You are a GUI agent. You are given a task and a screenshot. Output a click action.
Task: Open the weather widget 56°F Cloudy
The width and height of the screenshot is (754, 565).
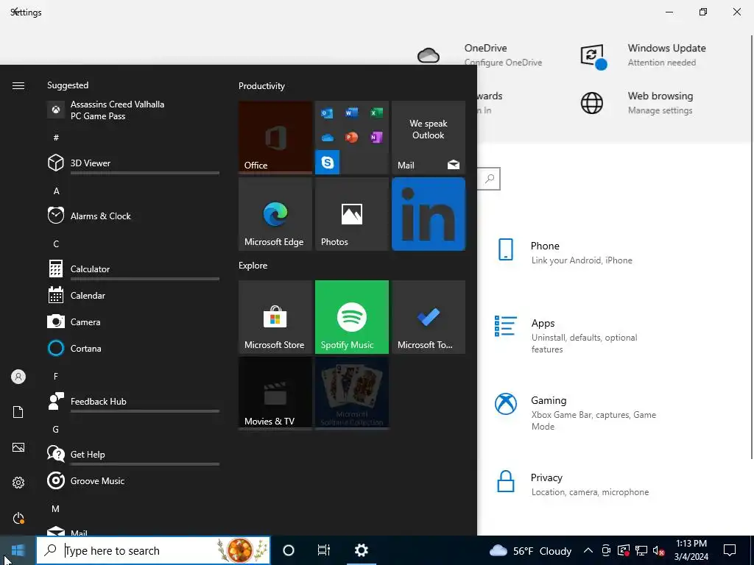tap(530, 550)
